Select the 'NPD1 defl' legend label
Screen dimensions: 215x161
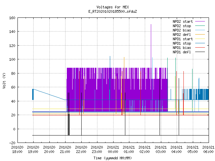pyautogui.click(x=182, y=52)
